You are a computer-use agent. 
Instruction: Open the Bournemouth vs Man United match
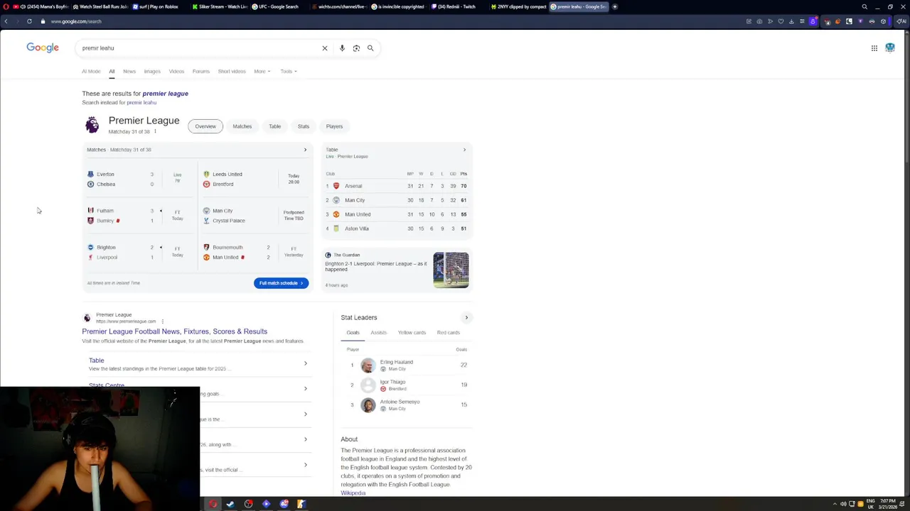pyautogui.click(x=255, y=252)
